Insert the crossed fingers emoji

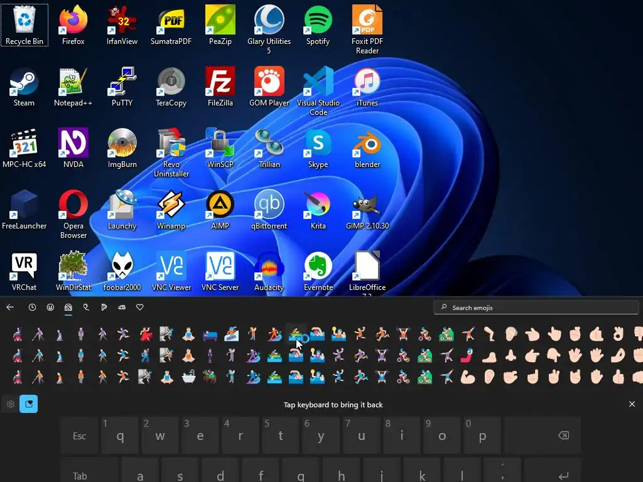[575, 334]
